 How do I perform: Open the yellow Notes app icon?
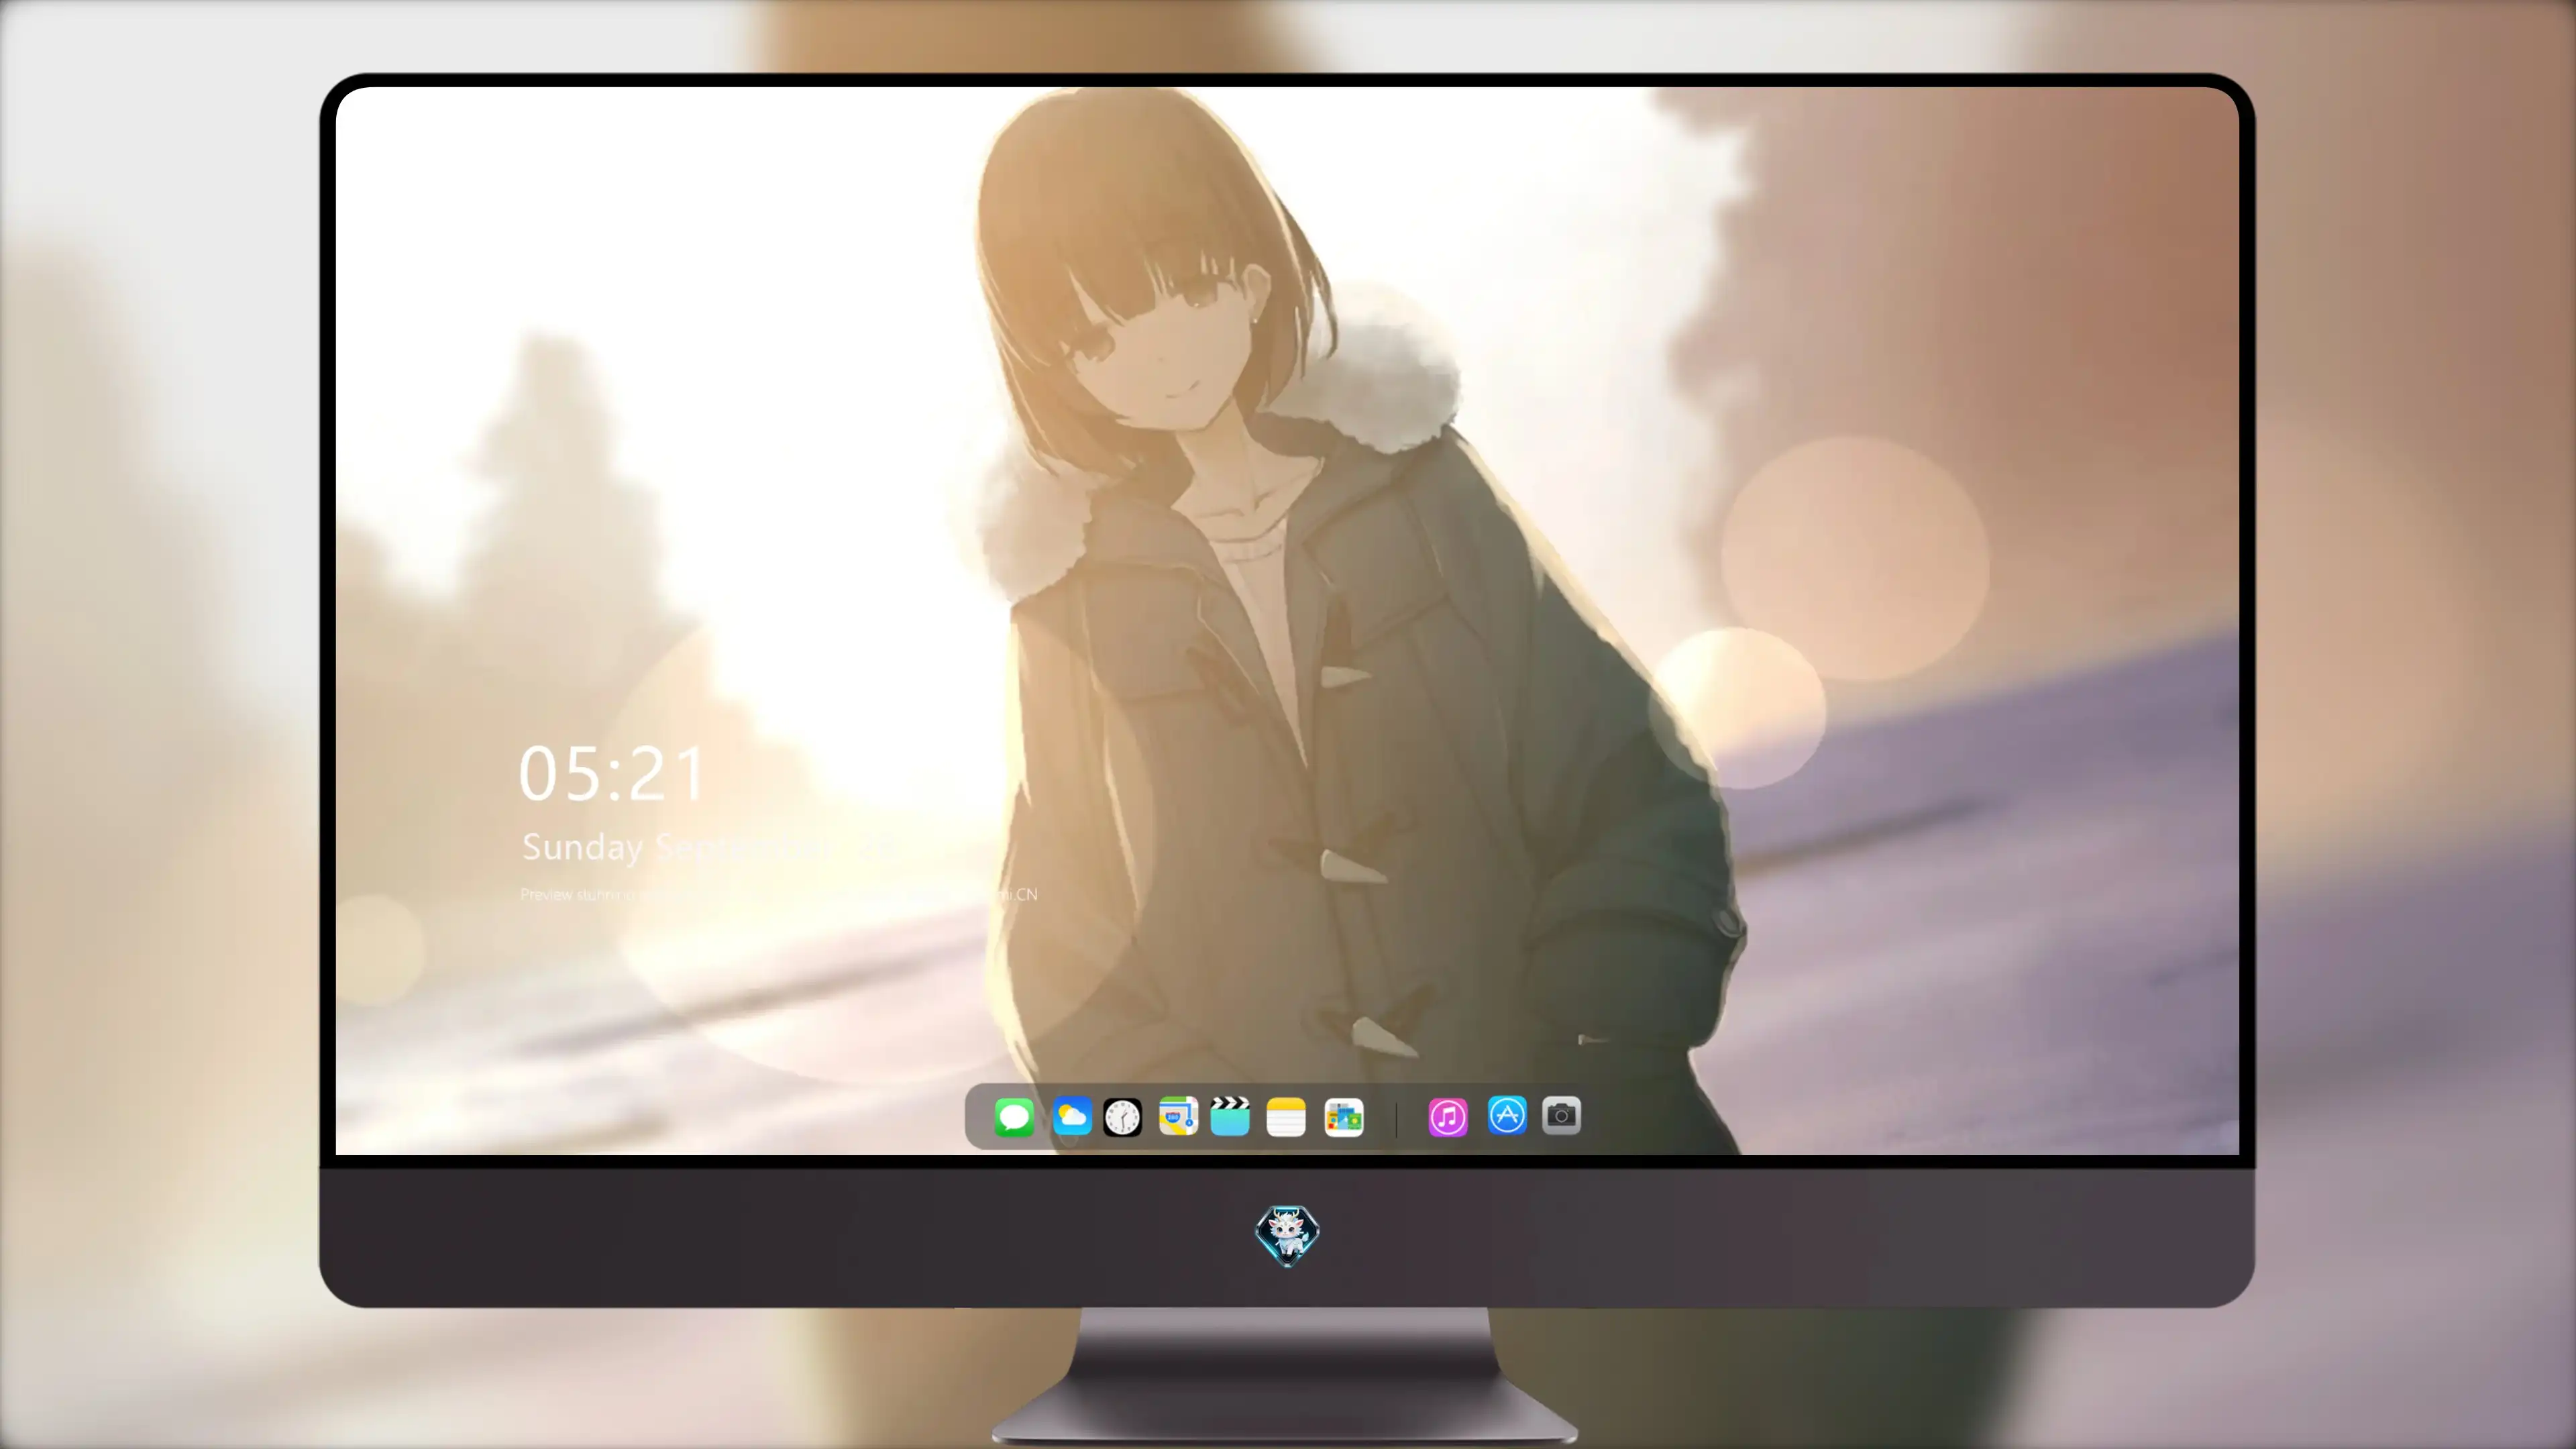[x=1286, y=1116]
